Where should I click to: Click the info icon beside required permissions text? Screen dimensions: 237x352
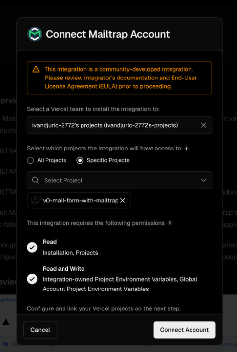[169, 223]
